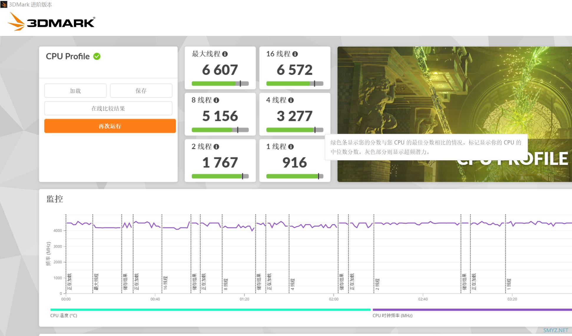Click the 3DMark title bar app icon

tap(4, 4)
